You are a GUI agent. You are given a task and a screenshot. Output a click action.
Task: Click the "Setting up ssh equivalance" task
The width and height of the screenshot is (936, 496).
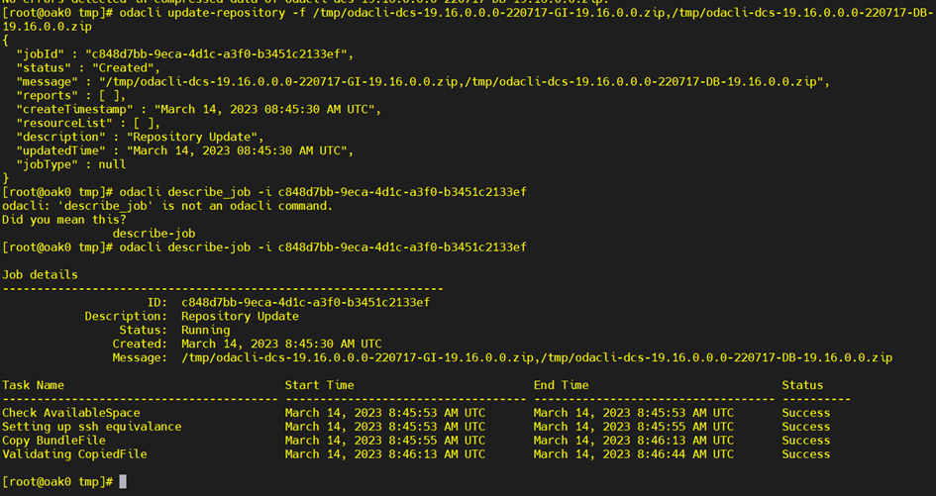pos(92,427)
